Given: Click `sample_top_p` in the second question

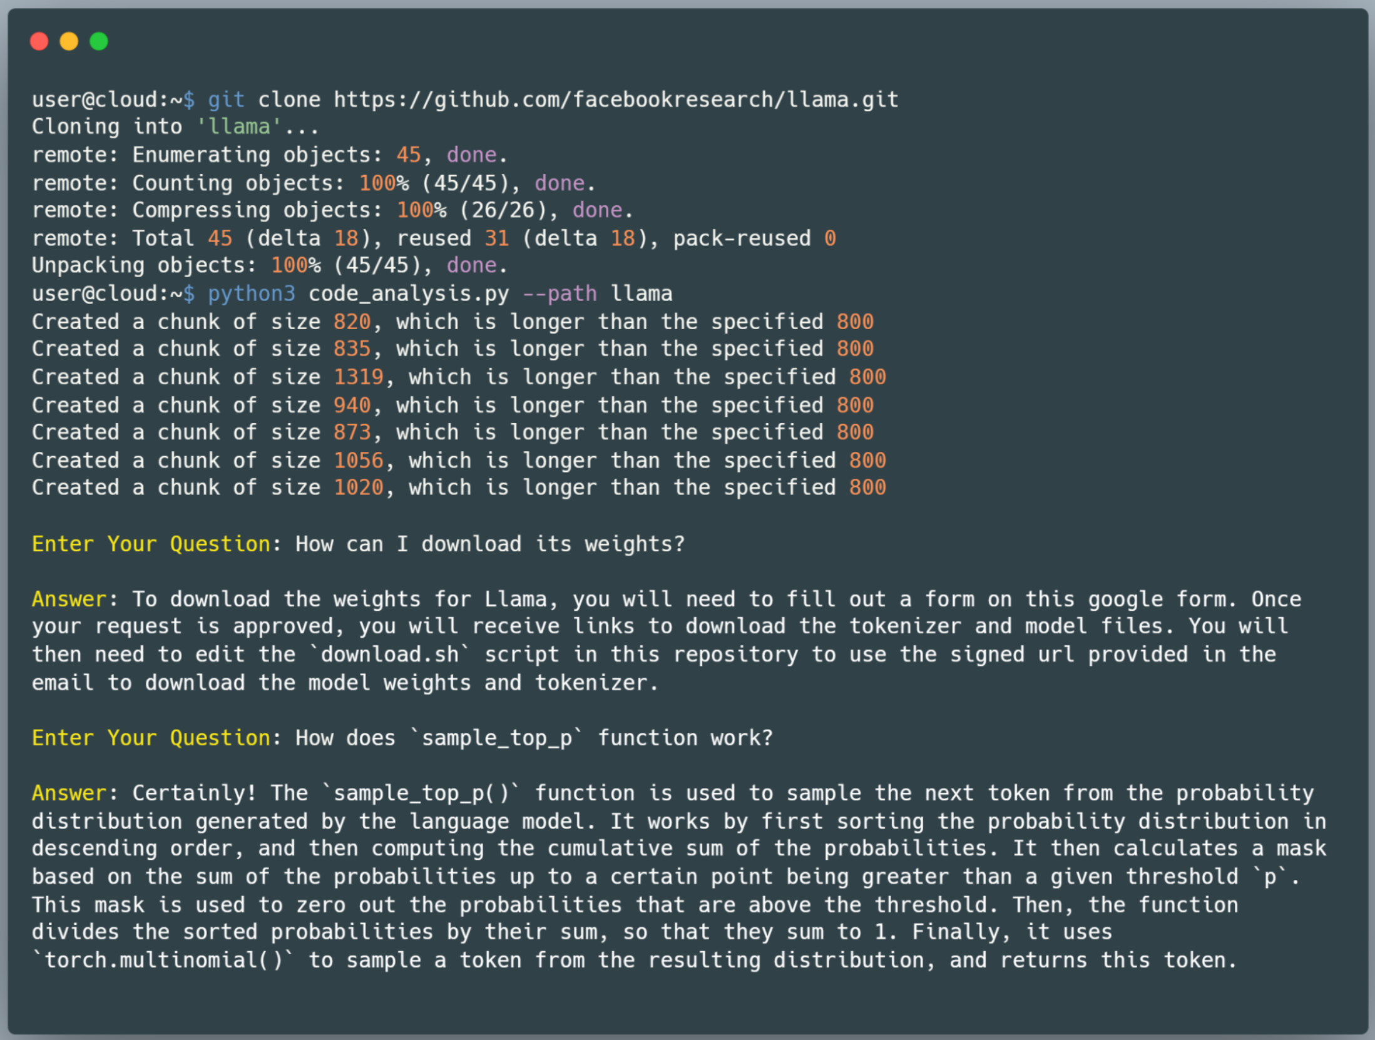Looking at the screenshot, I should (496, 738).
